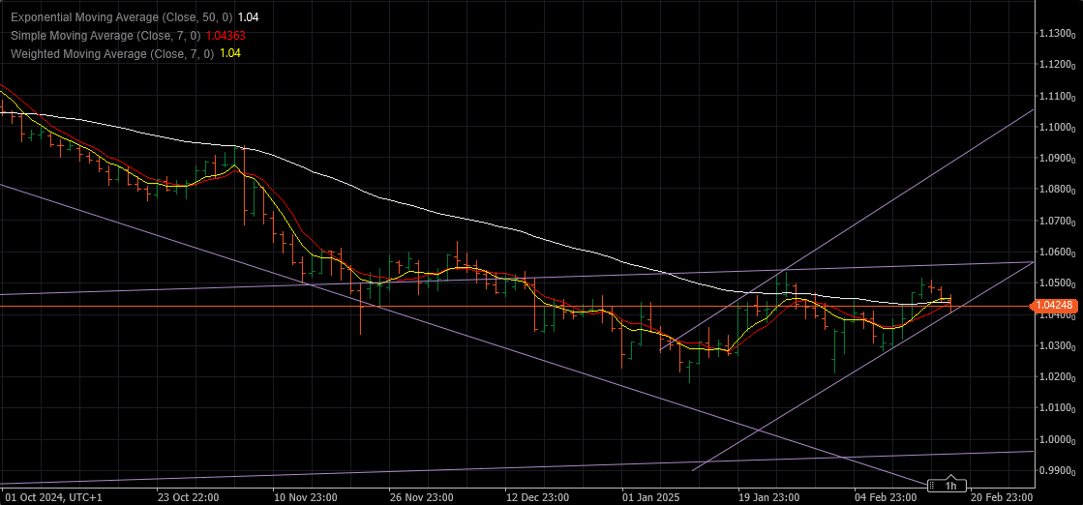This screenshot has width=1083, height=505.
Task: Select the Simple Moving Average indicator label
Action: (106, 35)
